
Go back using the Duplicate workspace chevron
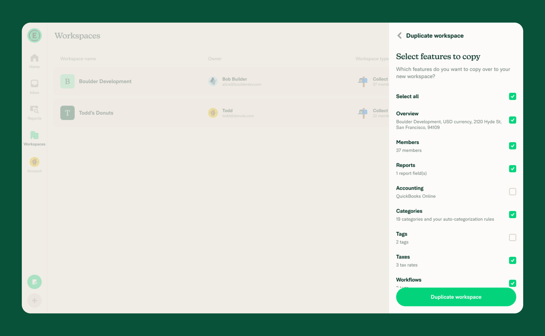click(x=399, y=35)
